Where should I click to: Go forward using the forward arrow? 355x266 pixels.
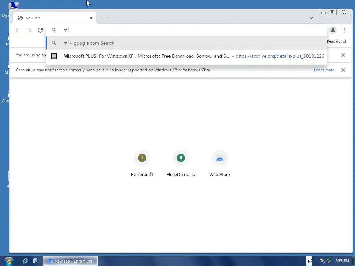tap(29, 30)
